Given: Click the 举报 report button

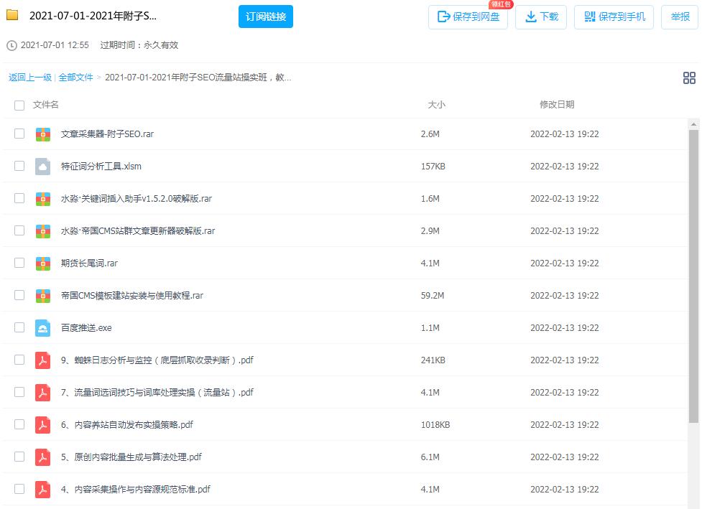Looking at the screenshot, I should (x=680, y=17).
